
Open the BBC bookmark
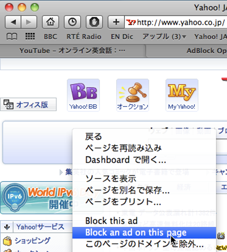(x=50, y=37)
